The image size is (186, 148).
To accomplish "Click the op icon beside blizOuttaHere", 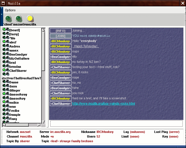I will tap(4, 58).
